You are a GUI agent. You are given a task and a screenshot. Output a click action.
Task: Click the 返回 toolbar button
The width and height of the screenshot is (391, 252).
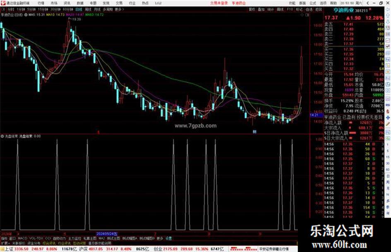click(319, 9)
